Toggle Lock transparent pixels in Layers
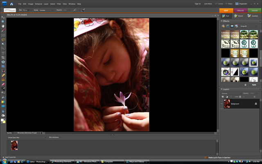Screen dimensions: 262x164 point(240,97)
